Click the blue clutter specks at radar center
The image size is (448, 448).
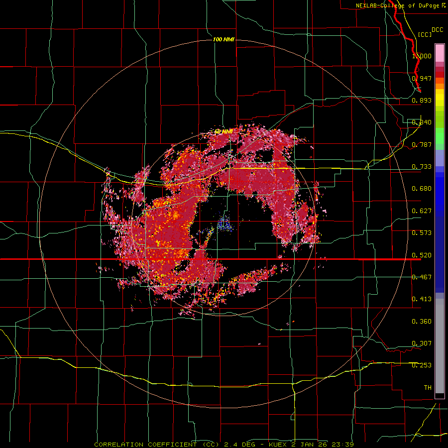[x=225, y=224]
